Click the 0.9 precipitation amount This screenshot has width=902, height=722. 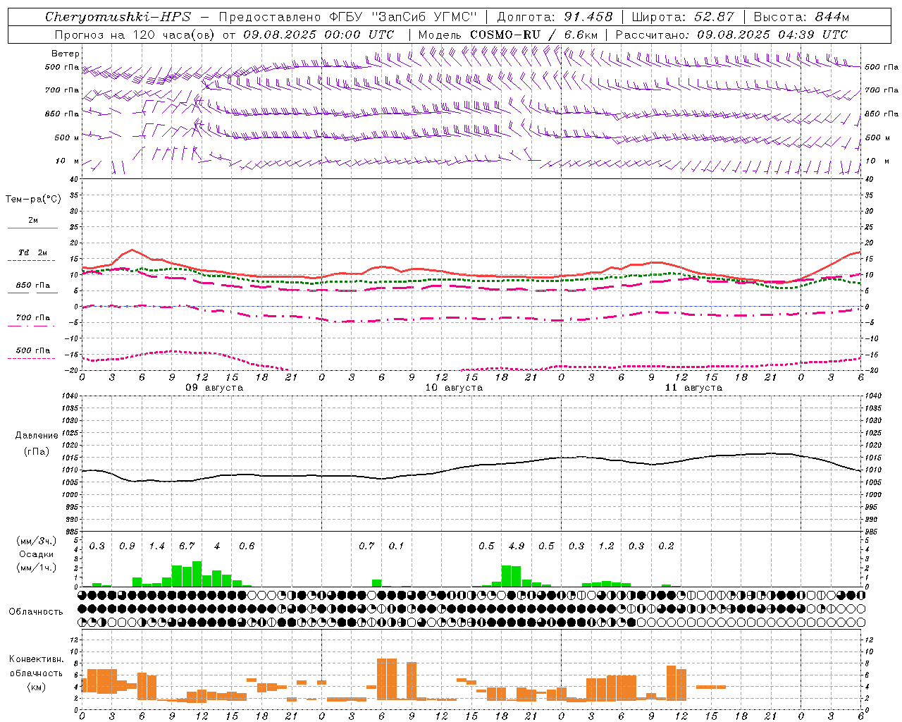(127, 546)
